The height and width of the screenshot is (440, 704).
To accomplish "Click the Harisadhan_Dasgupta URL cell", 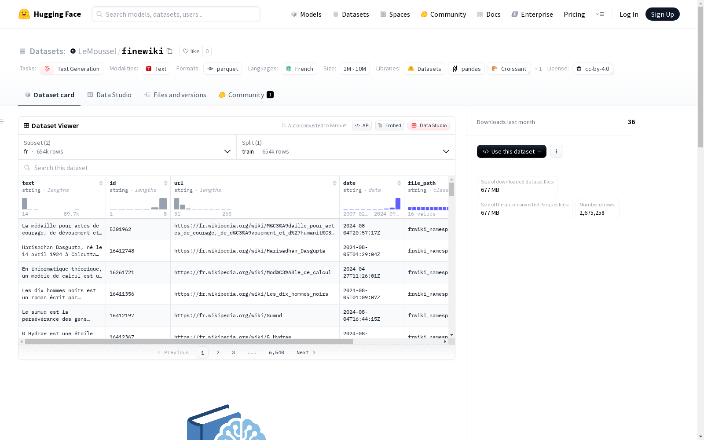I will (255, 251).
